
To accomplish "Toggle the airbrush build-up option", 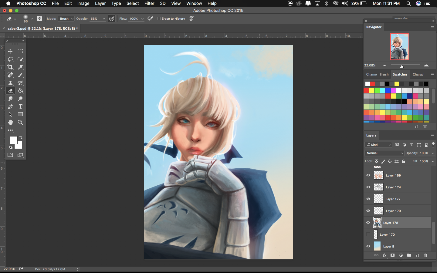I will pos(150,19).
